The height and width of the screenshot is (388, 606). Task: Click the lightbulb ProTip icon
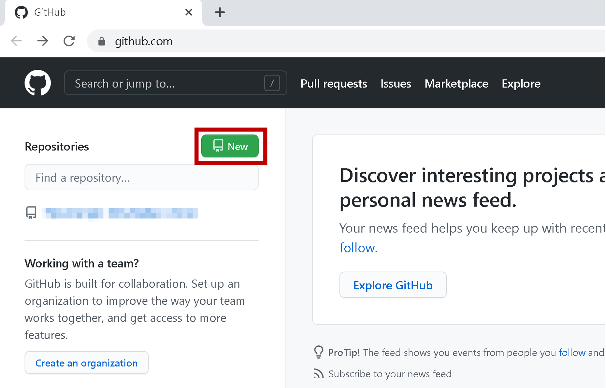[318, 352]
